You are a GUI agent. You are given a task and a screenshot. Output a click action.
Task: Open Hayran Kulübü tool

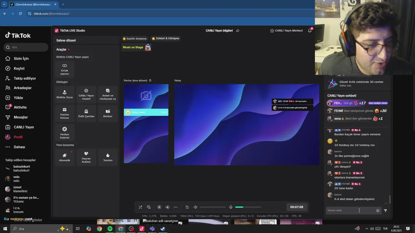tap(86, 157)
